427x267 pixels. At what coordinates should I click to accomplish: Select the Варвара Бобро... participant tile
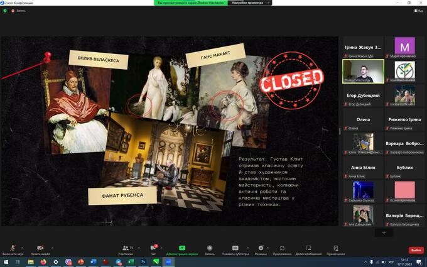404,143
